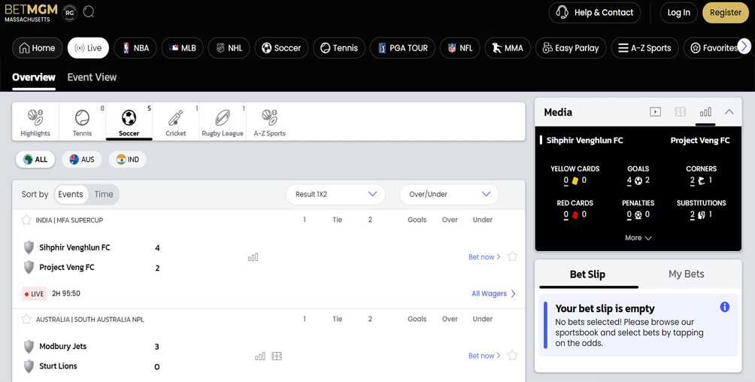Select the A-Z Sports tile
Image resolution: width=755 pixels, height=382 pixels.
[270, 122]
